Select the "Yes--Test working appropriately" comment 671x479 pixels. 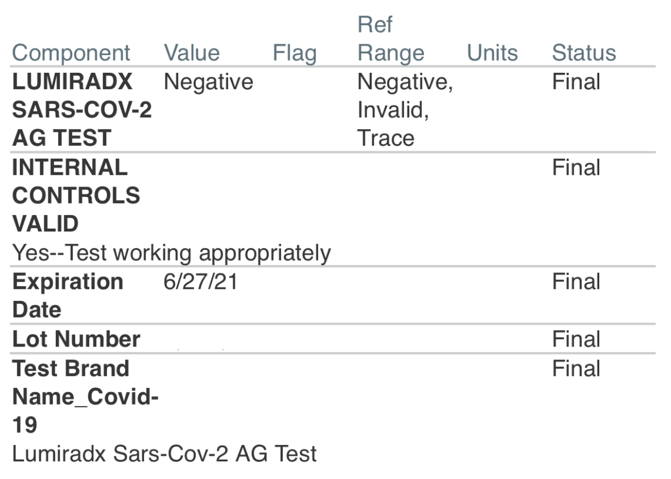coord(171,253)
